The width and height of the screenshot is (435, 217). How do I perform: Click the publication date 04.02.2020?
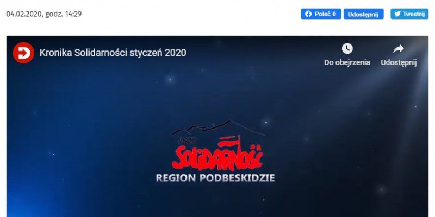(x=24, y=14)
